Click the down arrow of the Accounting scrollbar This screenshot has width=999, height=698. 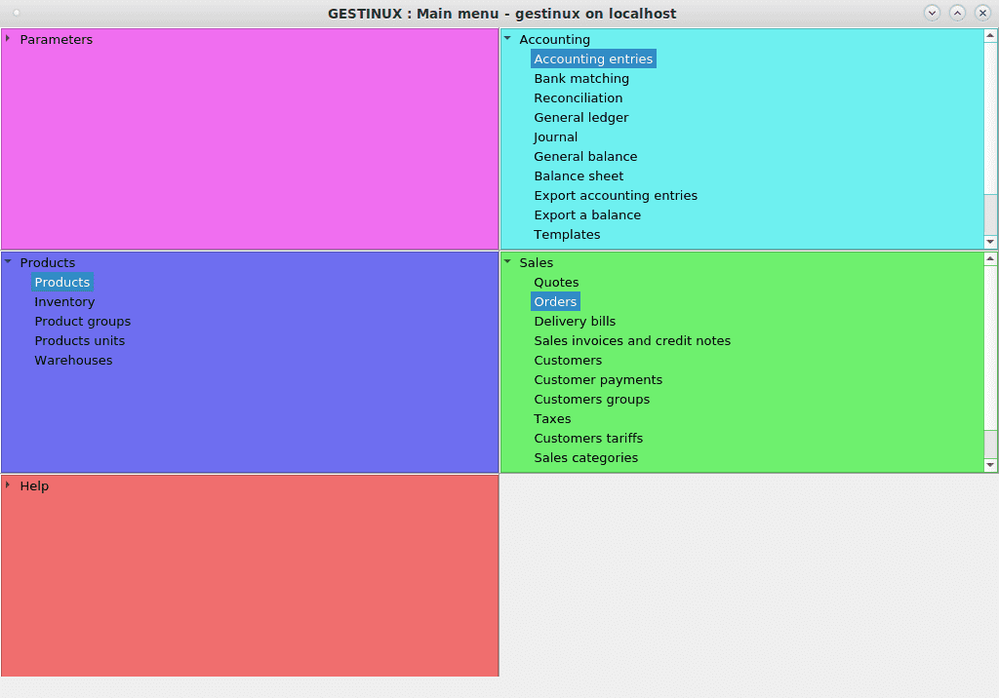click(x=991, y=241)
